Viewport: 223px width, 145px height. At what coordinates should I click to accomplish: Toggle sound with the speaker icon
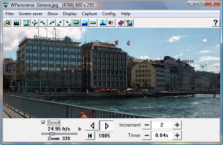coord(111,23)
